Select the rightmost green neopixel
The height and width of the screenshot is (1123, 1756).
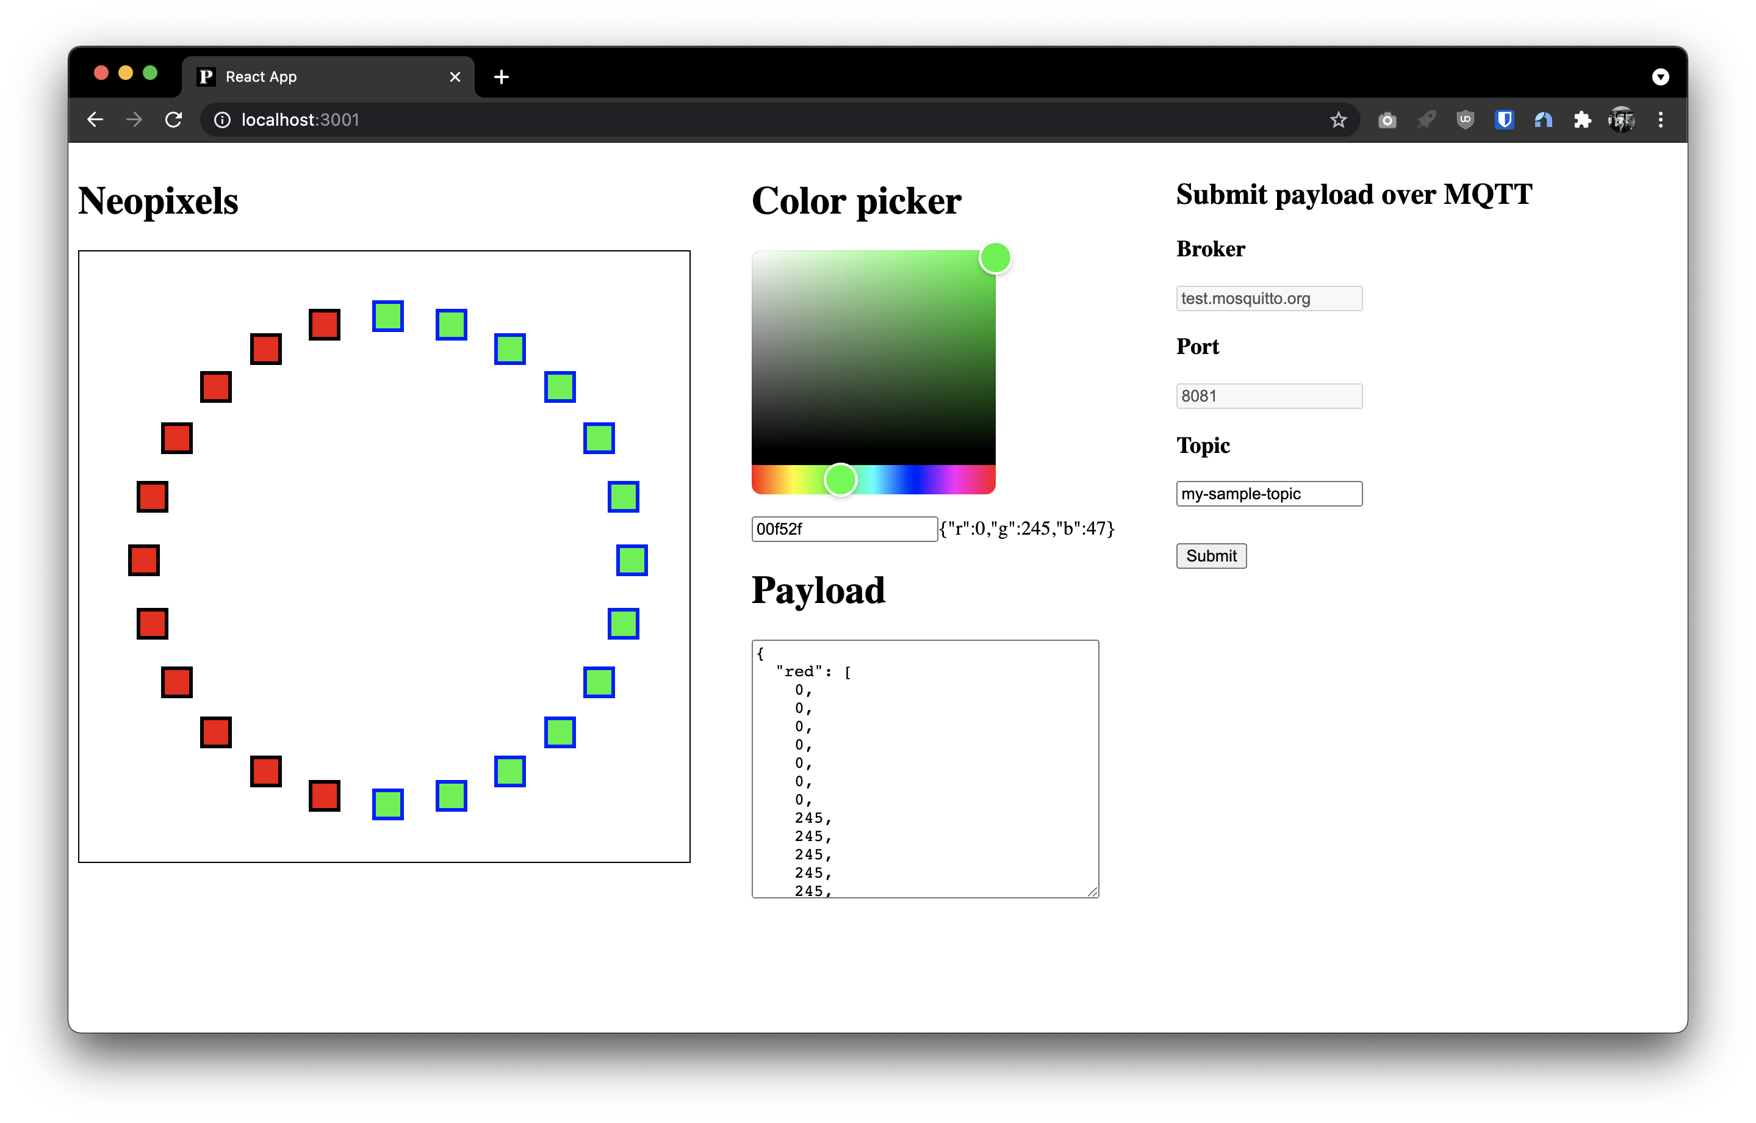coord(632,560)
